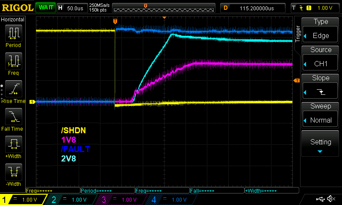Toggle channel 4 at 1.00 V
The image size is (342, 205).
click(x=172, y=199)
